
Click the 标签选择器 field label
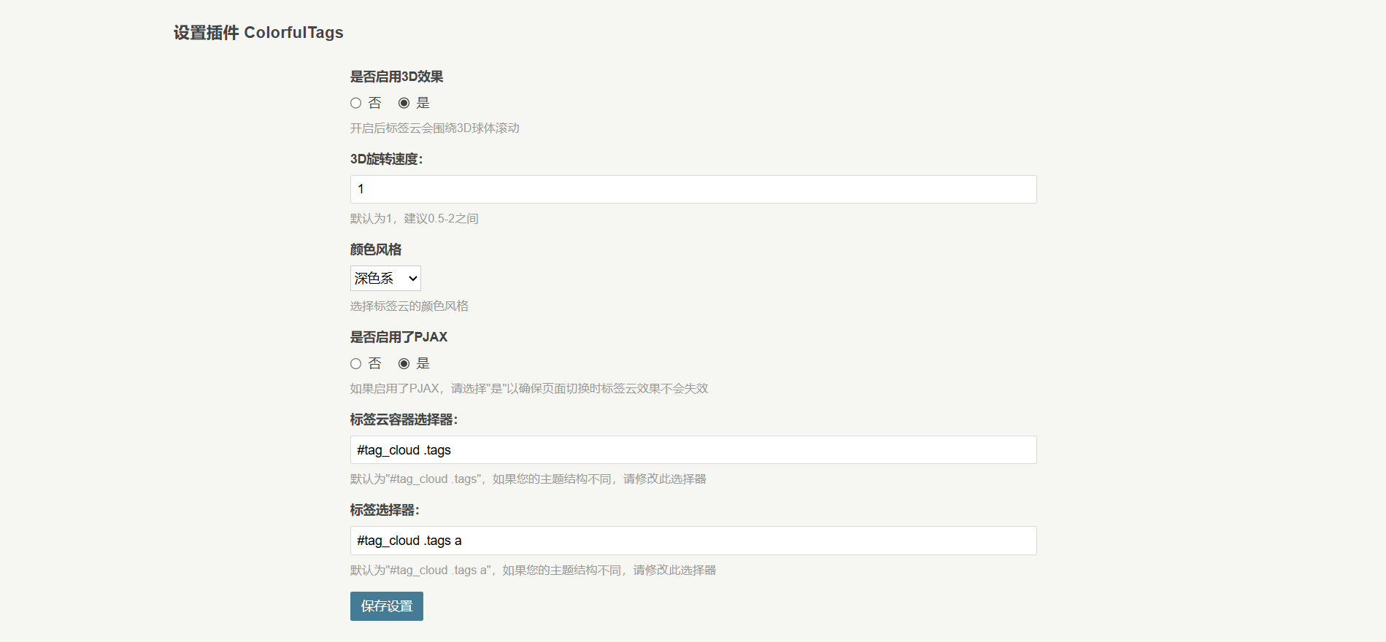tap(385, 510)
